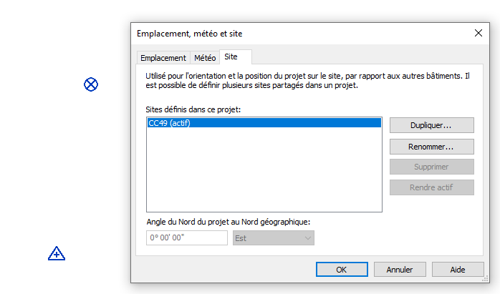Click the "Angle du Nord du projet" label
Viewport: 500px width, 294px height.
[x=227, y=222]
